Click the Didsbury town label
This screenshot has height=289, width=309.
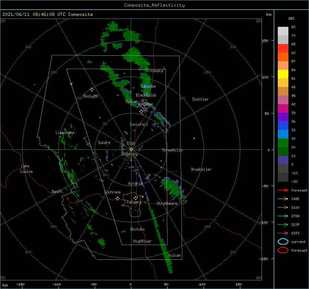click(129, 154)
